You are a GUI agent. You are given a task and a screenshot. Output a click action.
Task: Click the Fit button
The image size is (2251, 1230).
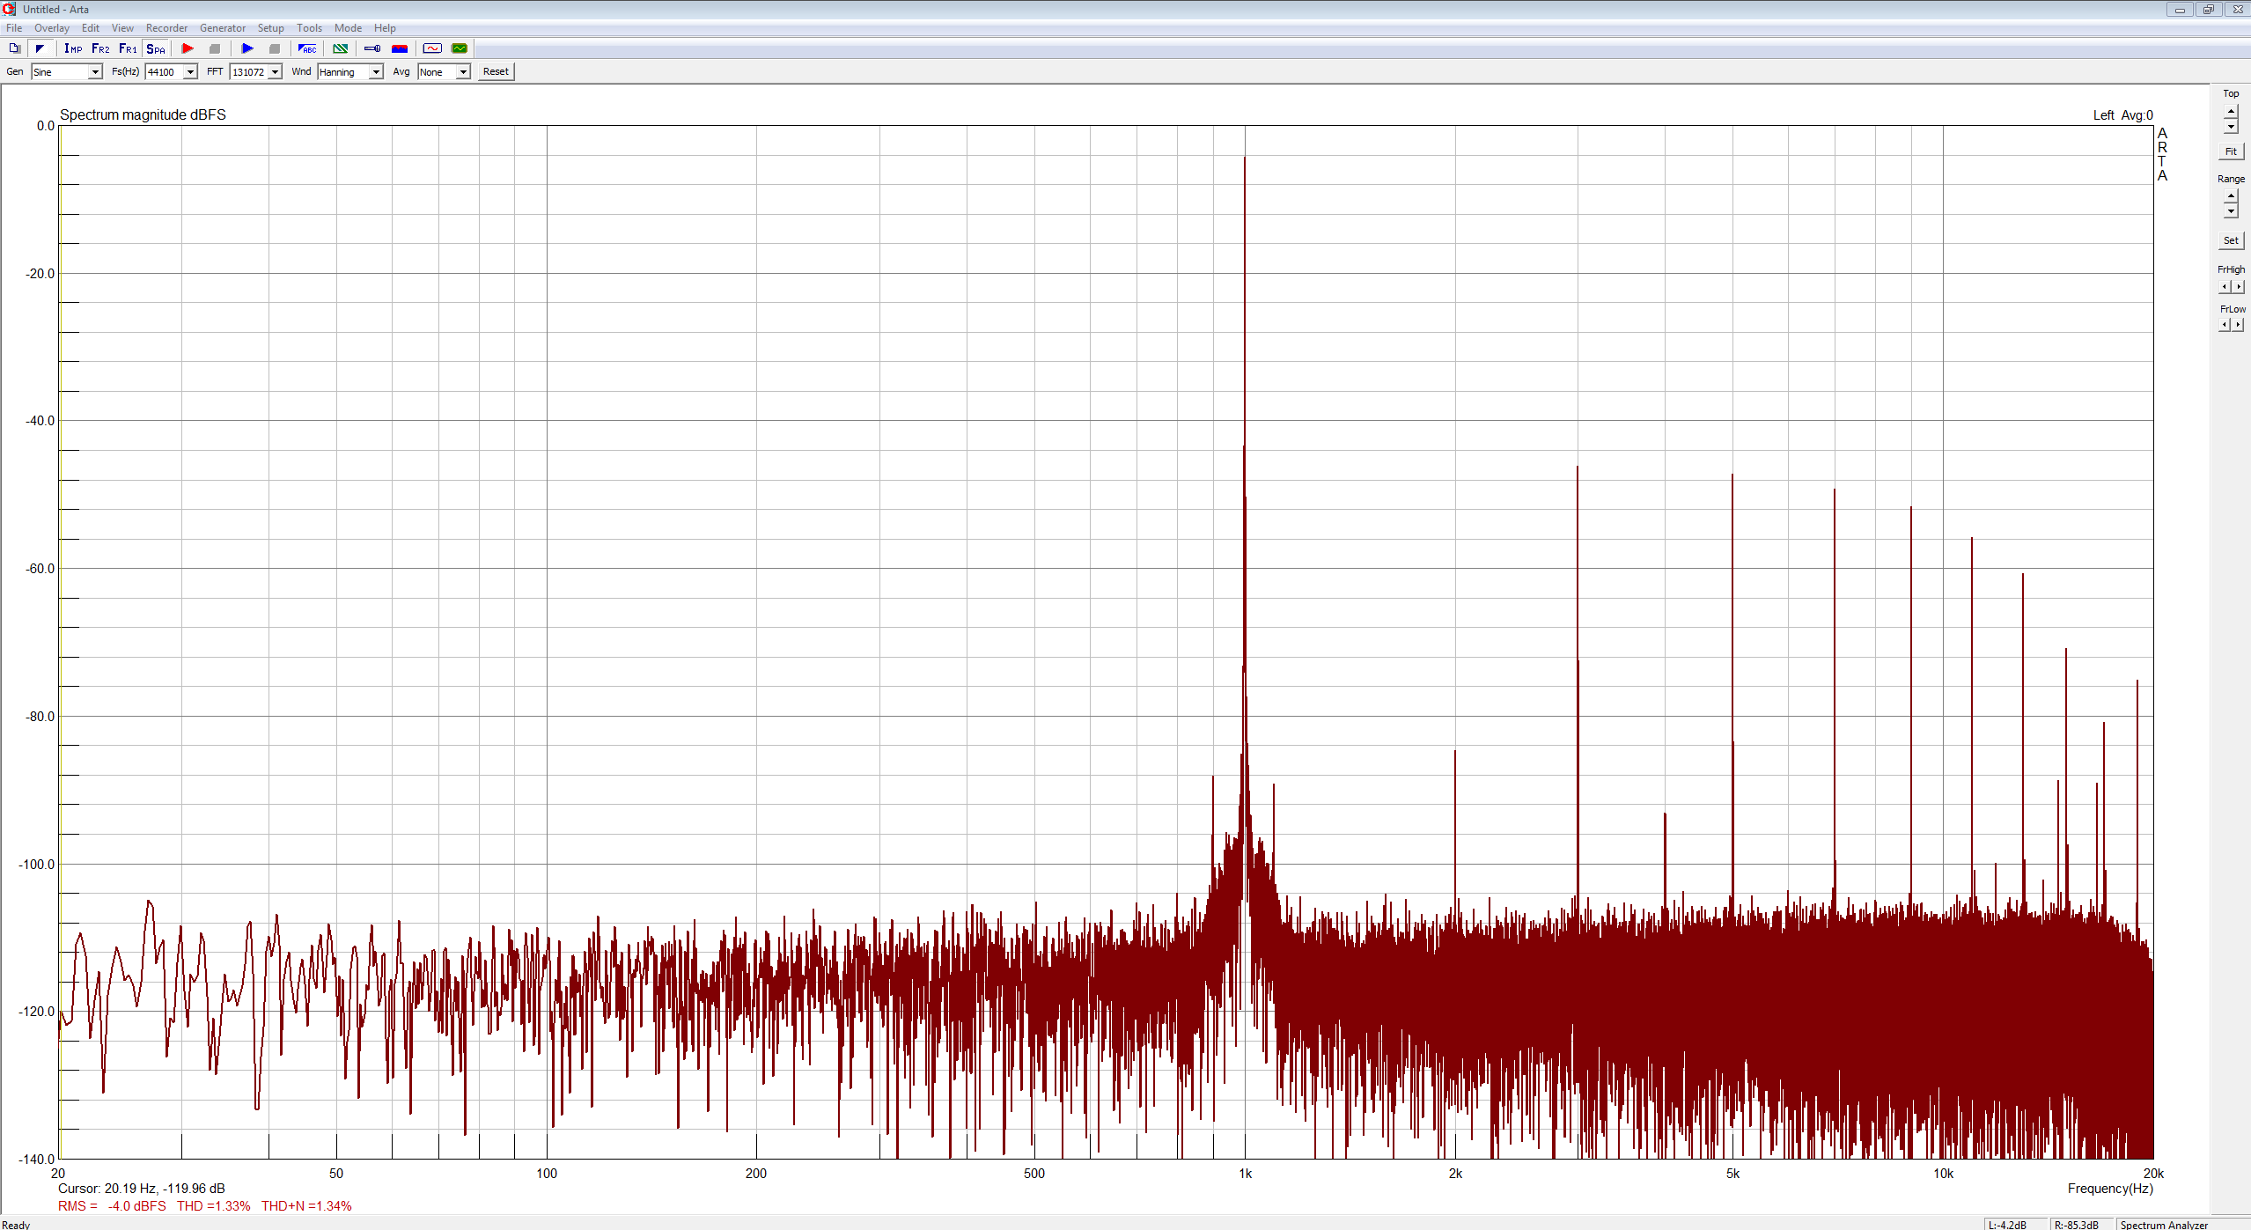click(x=2231, y=151)
